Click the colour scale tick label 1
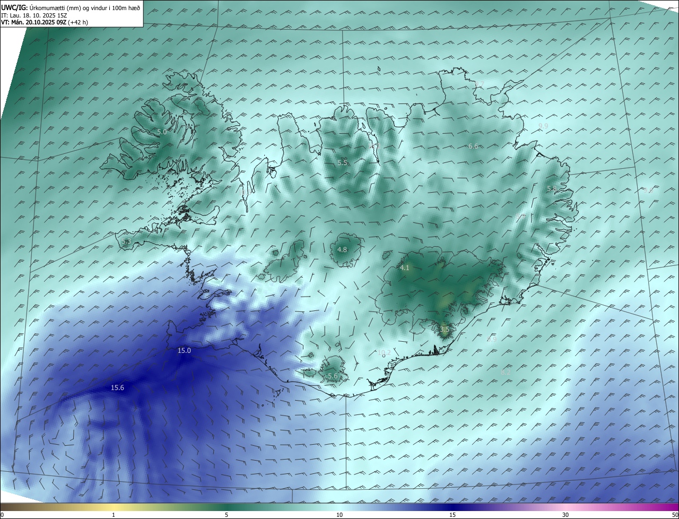Screen dimensions: 679x519 (114, 515)
